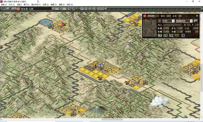Click the green handshake icon in the panel's bottom row
This screenshot has width=203, height=122.
click(x=160, y=36)
